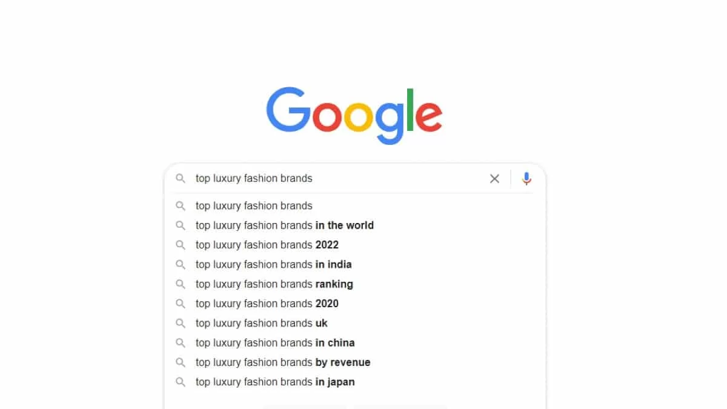This screenshot has height=409, width=727.
Task: Click magnifier icon beside "in the world" suggestion
Action: click(180, 225)
